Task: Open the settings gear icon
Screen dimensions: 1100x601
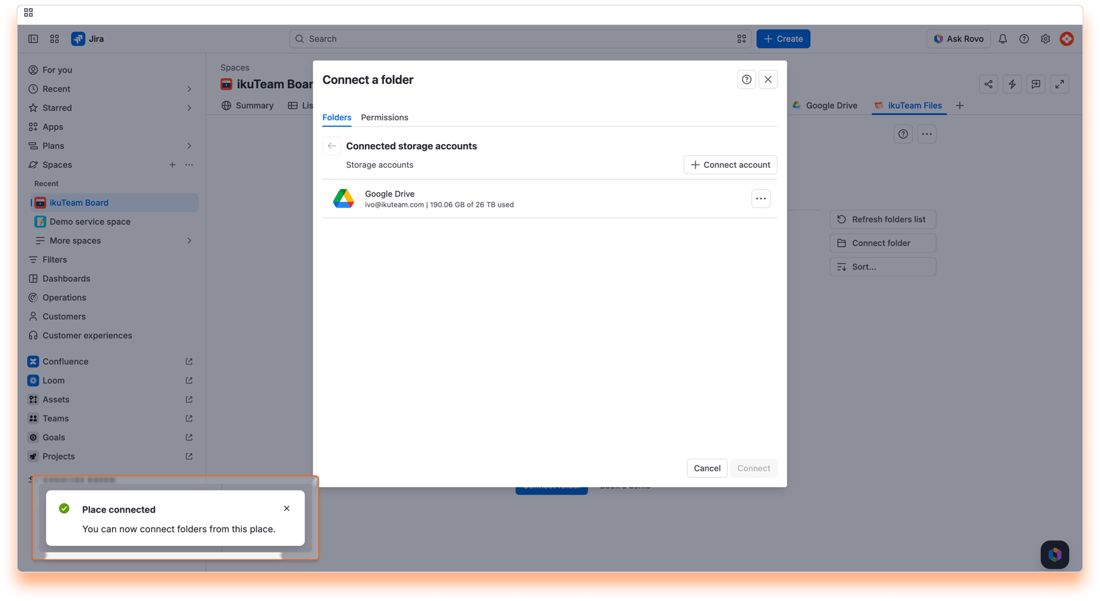Action: tap(1045, 39)
